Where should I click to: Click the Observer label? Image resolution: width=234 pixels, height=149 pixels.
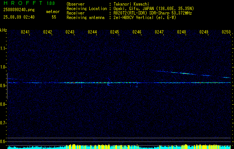(x=76, y=4)
